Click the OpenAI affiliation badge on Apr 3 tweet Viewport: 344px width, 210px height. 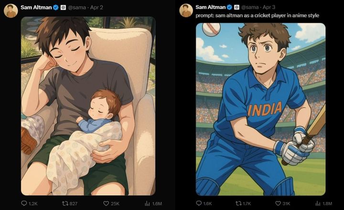[237, 7]
